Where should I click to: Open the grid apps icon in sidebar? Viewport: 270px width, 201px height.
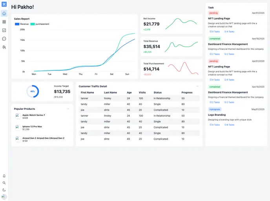tap(4, 22)
